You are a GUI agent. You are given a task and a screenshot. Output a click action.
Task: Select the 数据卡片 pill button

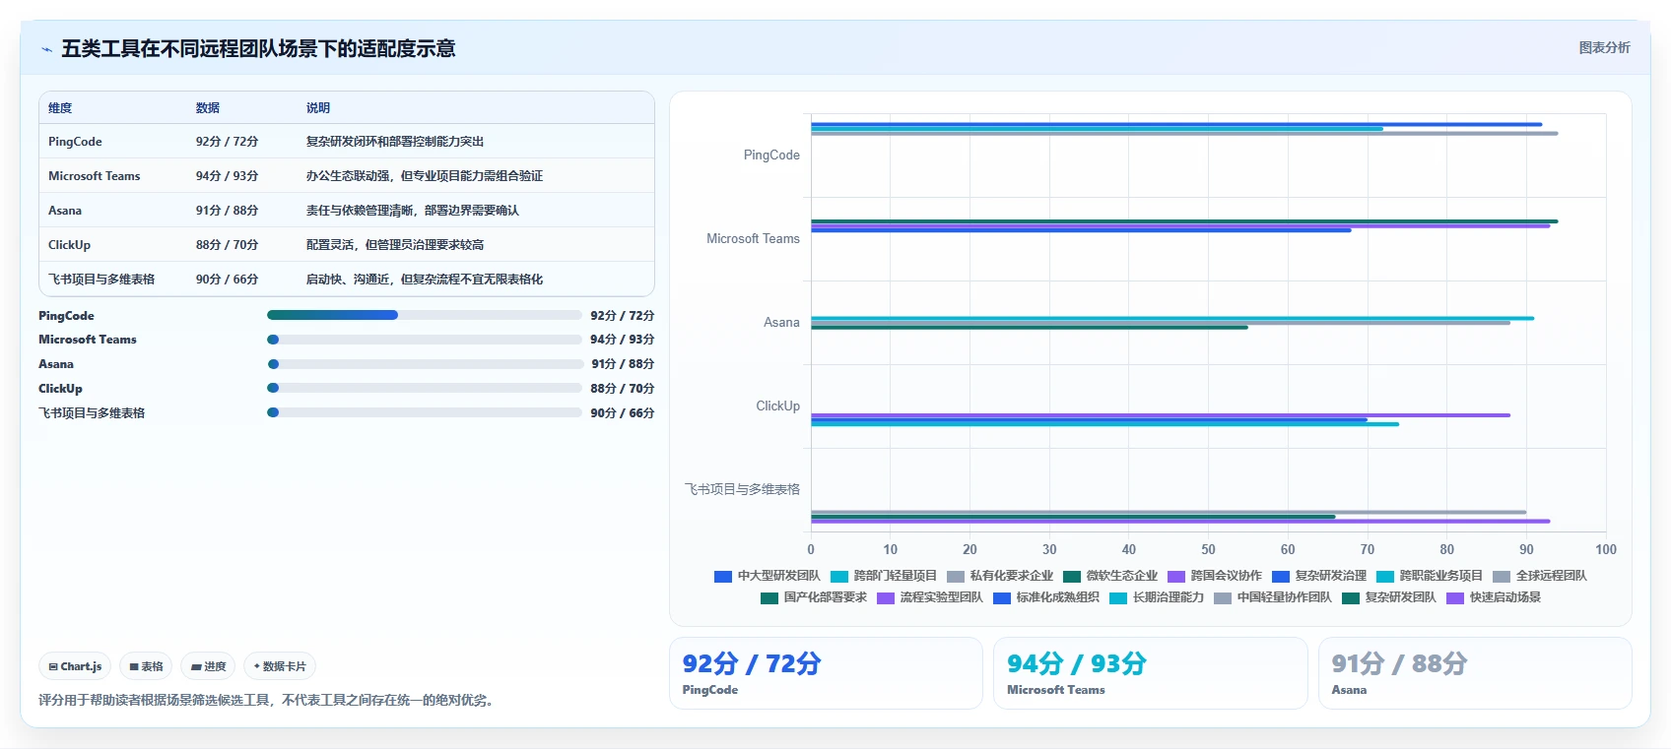click(280, 666)
